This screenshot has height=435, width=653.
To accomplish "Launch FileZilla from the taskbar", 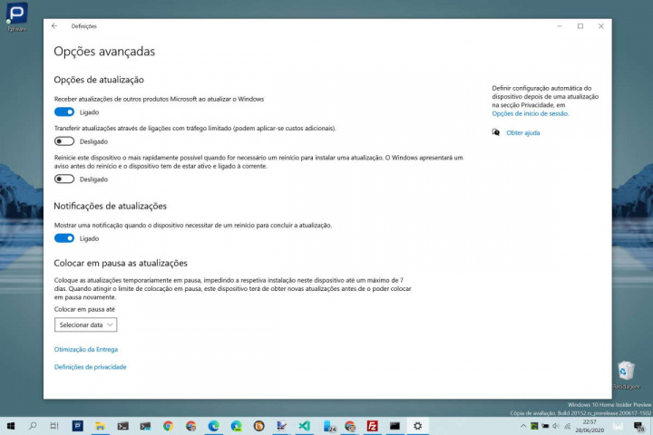I will [372, 425].
